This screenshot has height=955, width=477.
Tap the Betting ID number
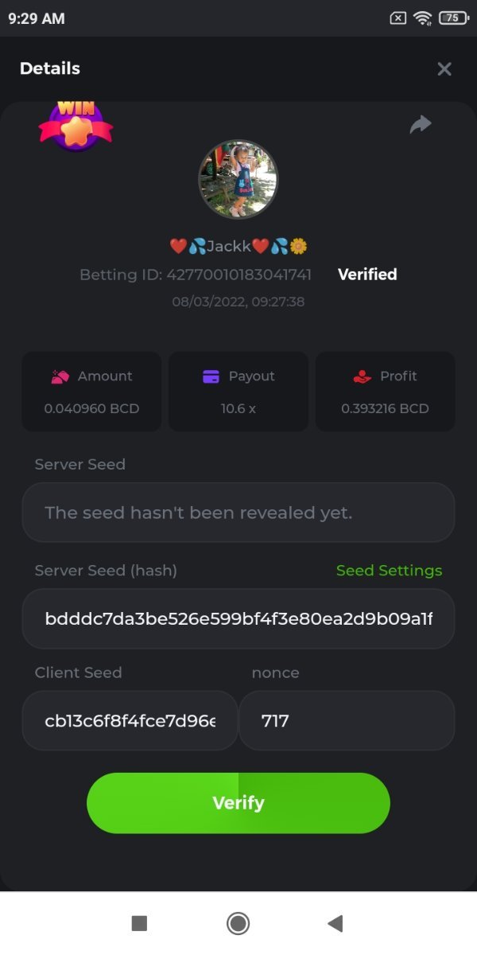click(x=238, y=275)
